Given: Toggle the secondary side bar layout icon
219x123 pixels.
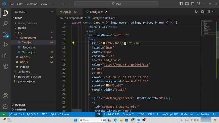Looking at the screenshot, I should [193, 4].
